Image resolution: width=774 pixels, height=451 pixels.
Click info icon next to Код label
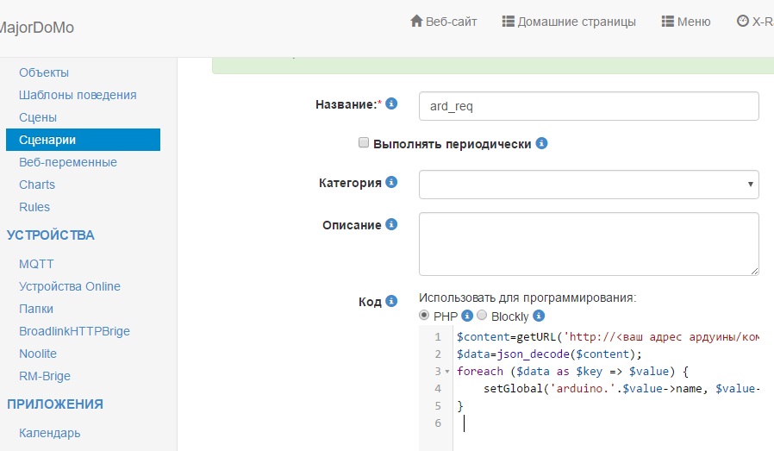point(391,301)
